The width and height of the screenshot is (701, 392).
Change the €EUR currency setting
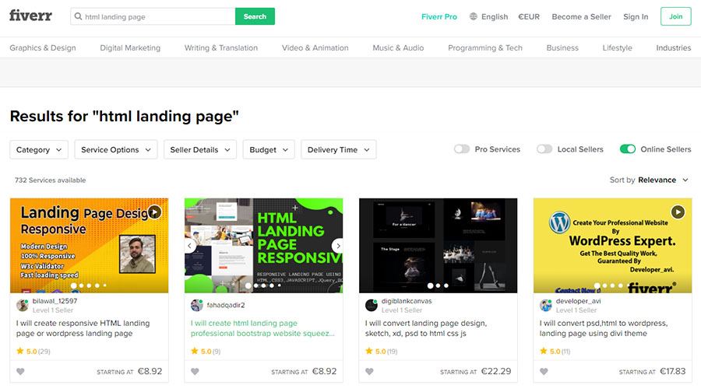pyautogui.click(x=529, y=16)
